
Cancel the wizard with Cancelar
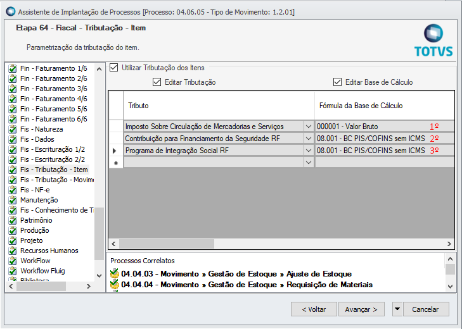[425, 309]
